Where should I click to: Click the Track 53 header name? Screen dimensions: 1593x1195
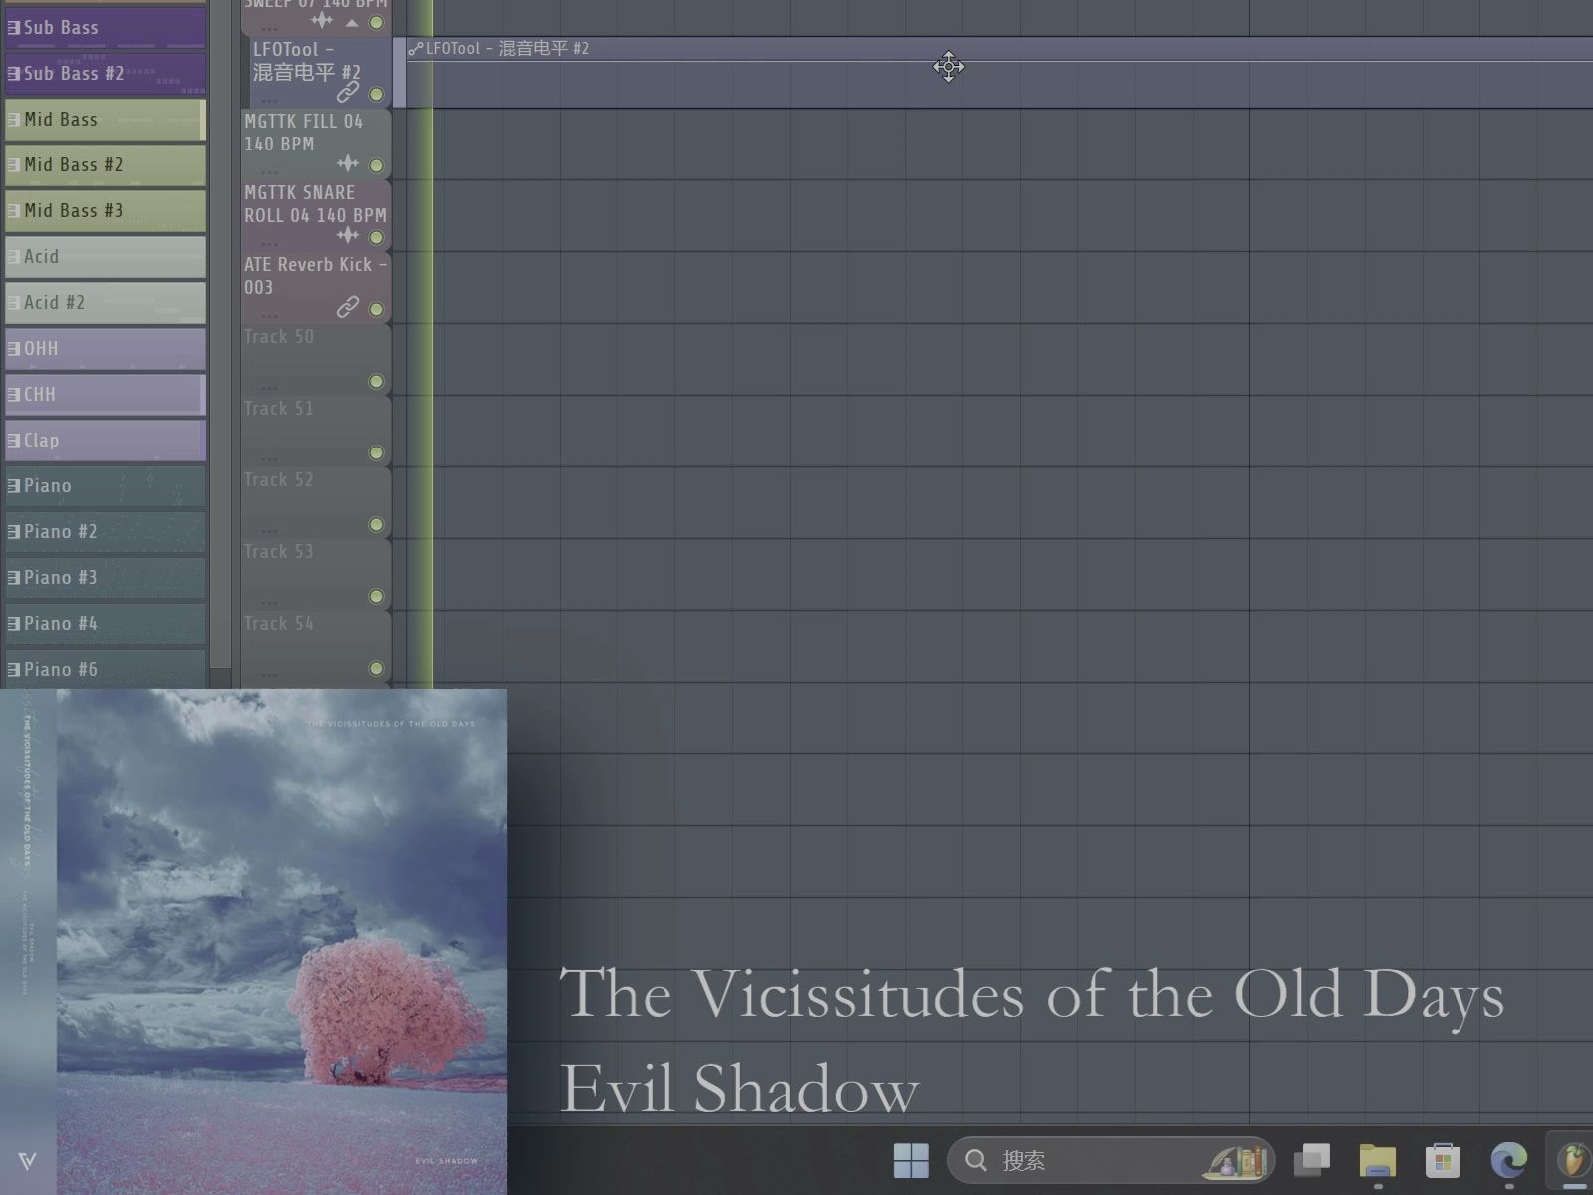coord(279,552)
